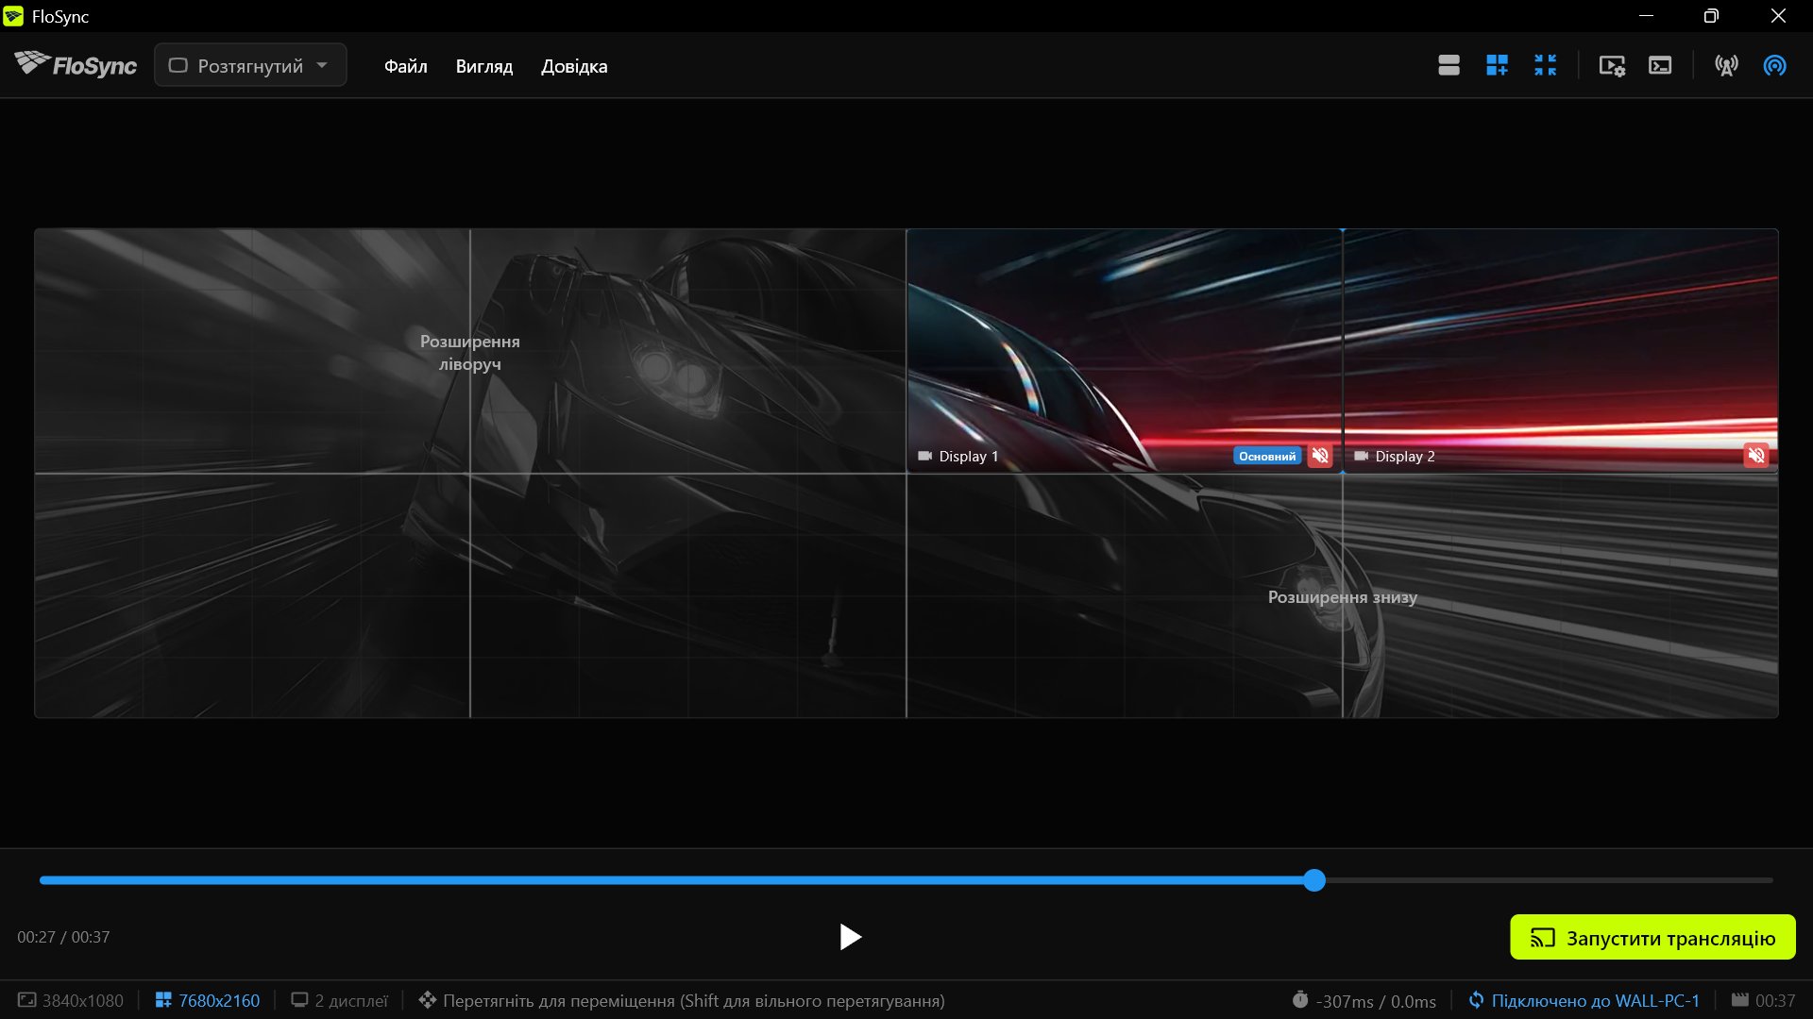Open the Файл menu
The image size is (1813, 1019).
406,66
